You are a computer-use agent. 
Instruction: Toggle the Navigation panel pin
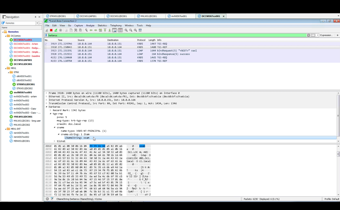point(35,17)
